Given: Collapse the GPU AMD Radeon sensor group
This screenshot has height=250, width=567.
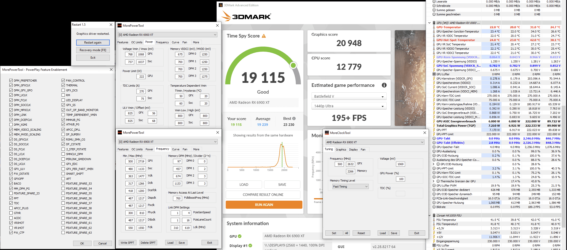Looking at the screenshot, I should click(430, 23).
